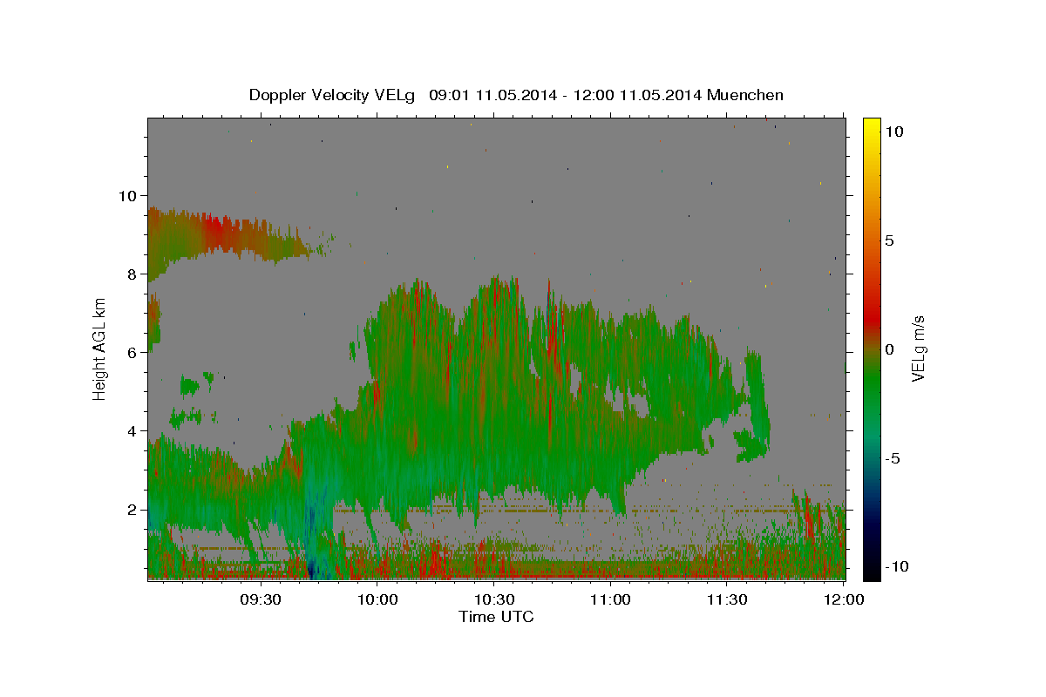Click the colorbar label -10

click(x=896, y=567)
